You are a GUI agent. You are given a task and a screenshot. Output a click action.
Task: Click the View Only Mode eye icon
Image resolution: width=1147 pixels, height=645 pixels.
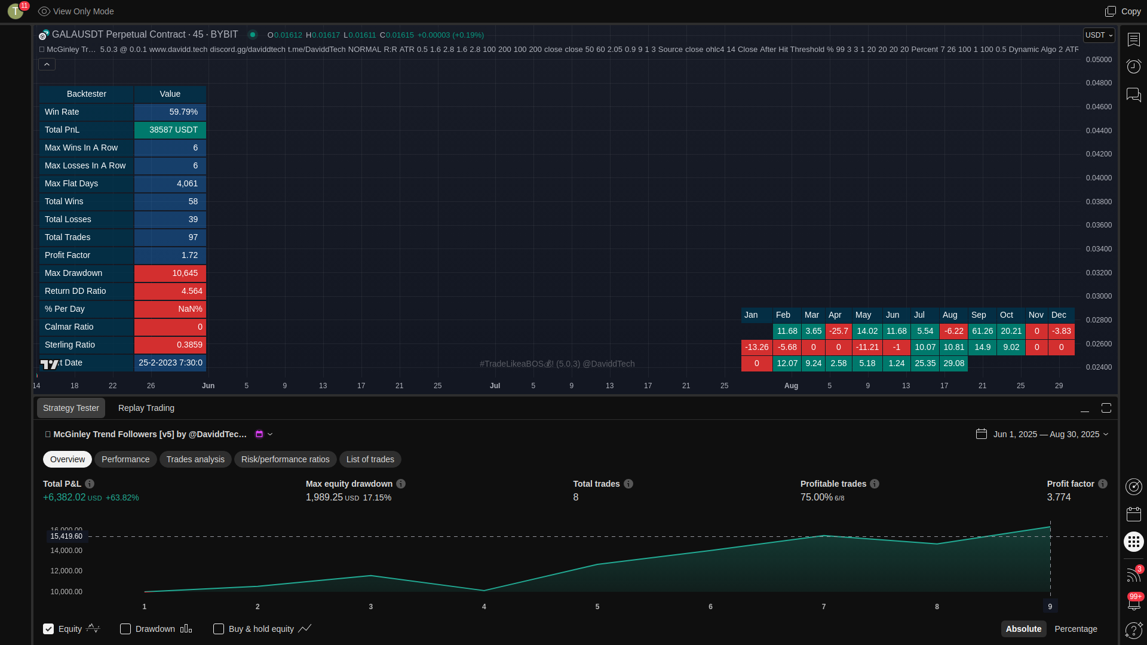[44, 11]
